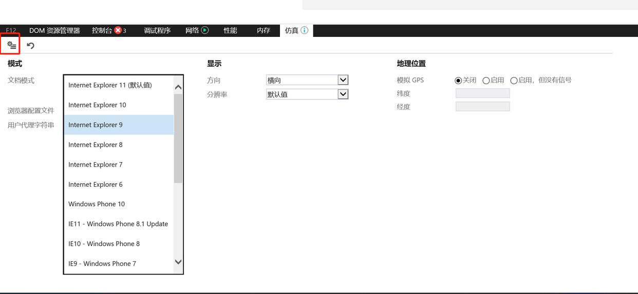Click the 用户代理字符串 label
This screenshot has height=294, width=638.
(31, 125)
